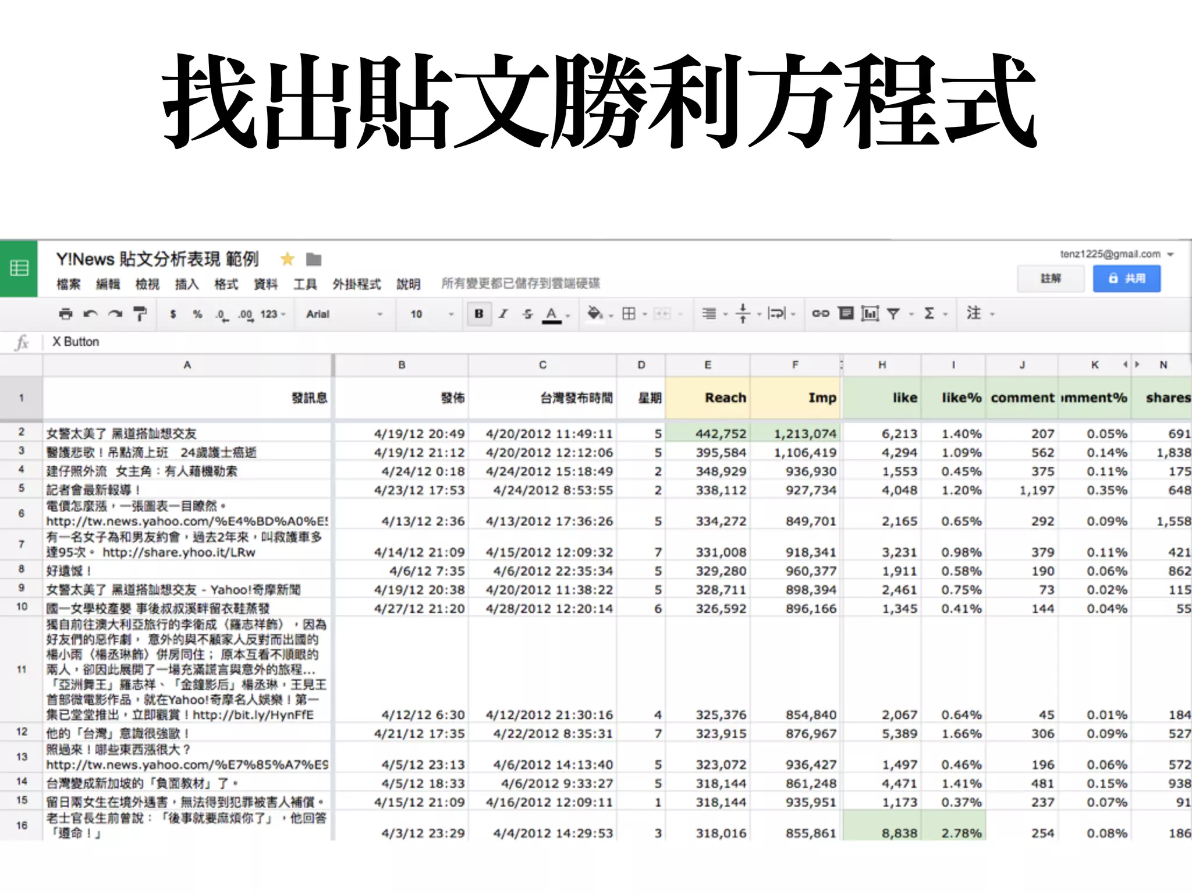Select the Imp header cell

click(795, 398)
